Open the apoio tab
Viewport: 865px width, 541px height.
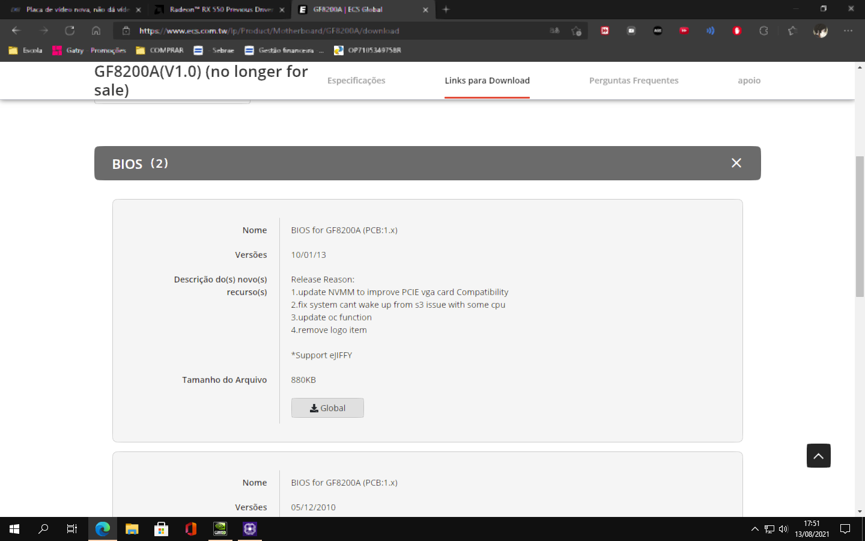(749, 81)
